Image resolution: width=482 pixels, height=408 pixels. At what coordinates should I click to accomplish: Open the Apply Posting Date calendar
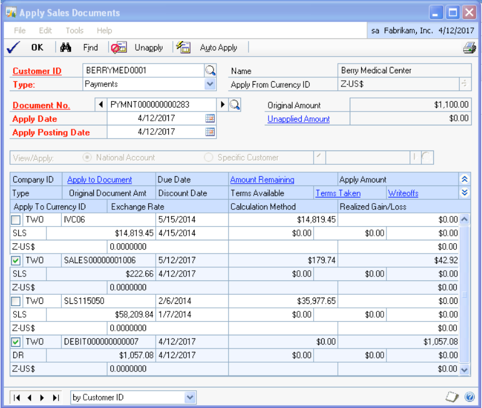pos(210,132)
